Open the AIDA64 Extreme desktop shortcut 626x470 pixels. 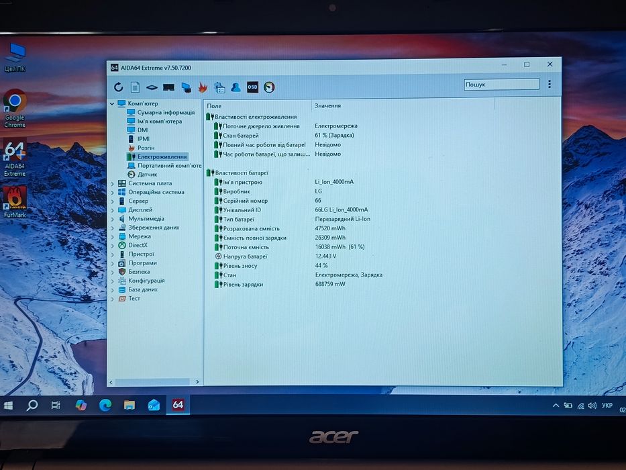pos(15,158)
